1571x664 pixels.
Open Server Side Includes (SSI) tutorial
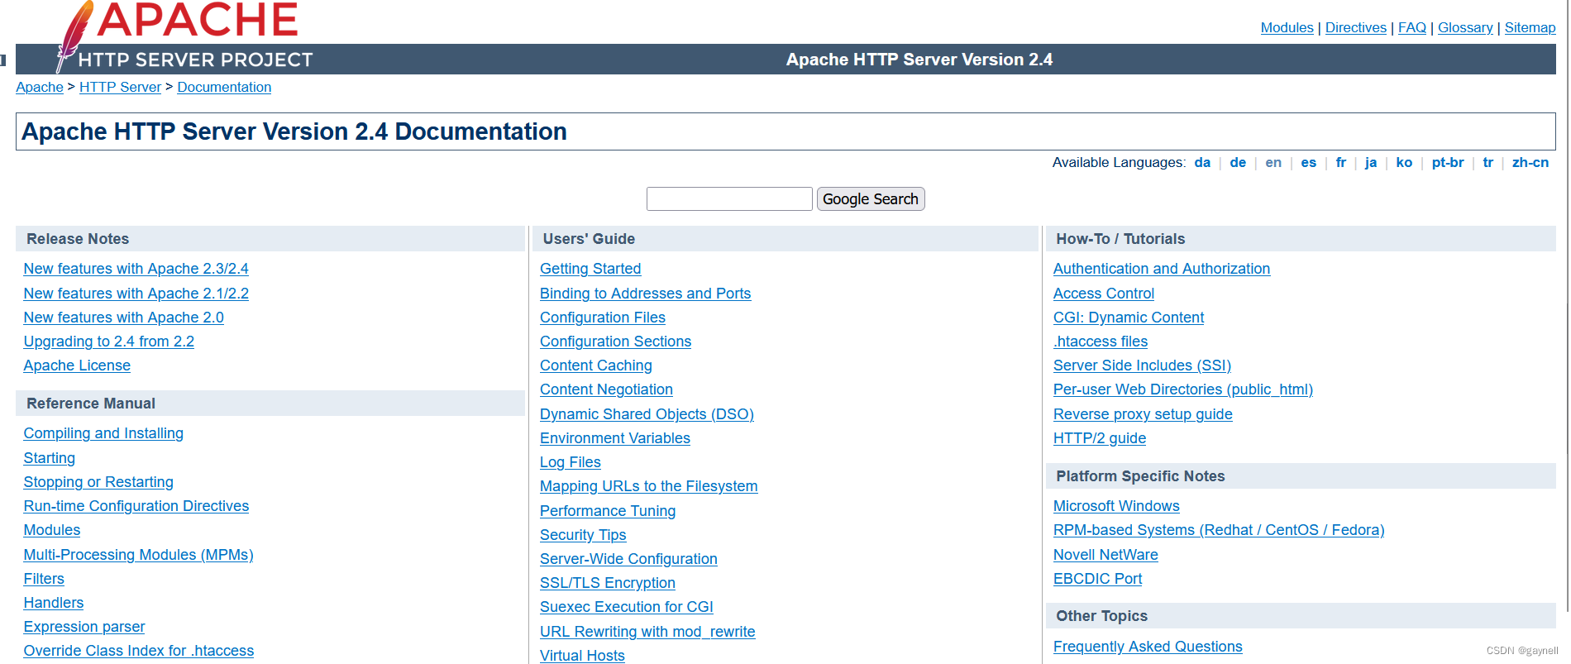1142,365
